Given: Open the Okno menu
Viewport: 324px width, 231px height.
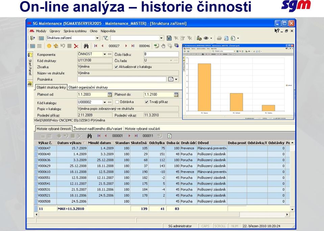Looking at the screenshot, I should tap(94, 31).
